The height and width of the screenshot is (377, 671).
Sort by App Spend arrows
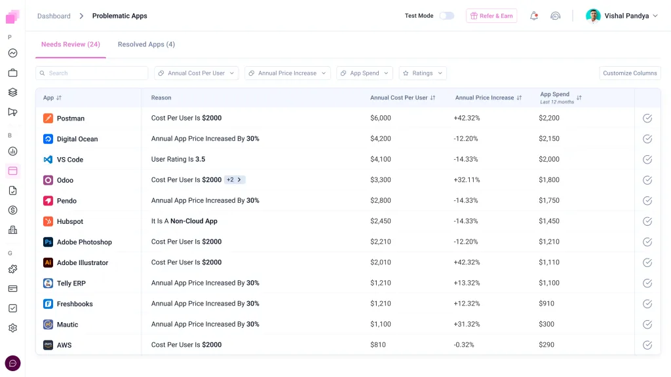tap(579, 98)
